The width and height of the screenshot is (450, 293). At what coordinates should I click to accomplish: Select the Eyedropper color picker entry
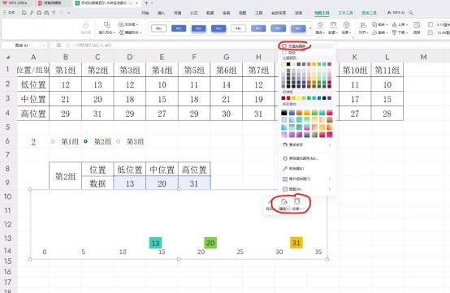306,169
